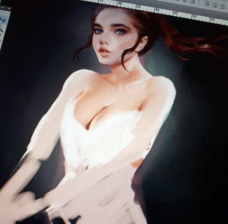
Task: Collapse the tools panel with double arrows
Action: coord(3,8)
